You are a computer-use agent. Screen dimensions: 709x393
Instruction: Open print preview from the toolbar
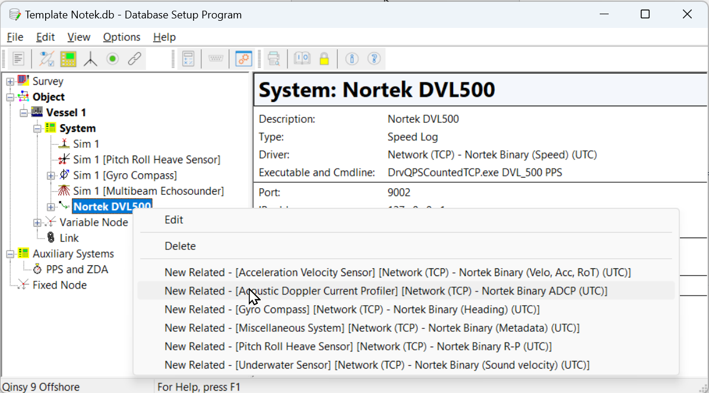point(274,59)
